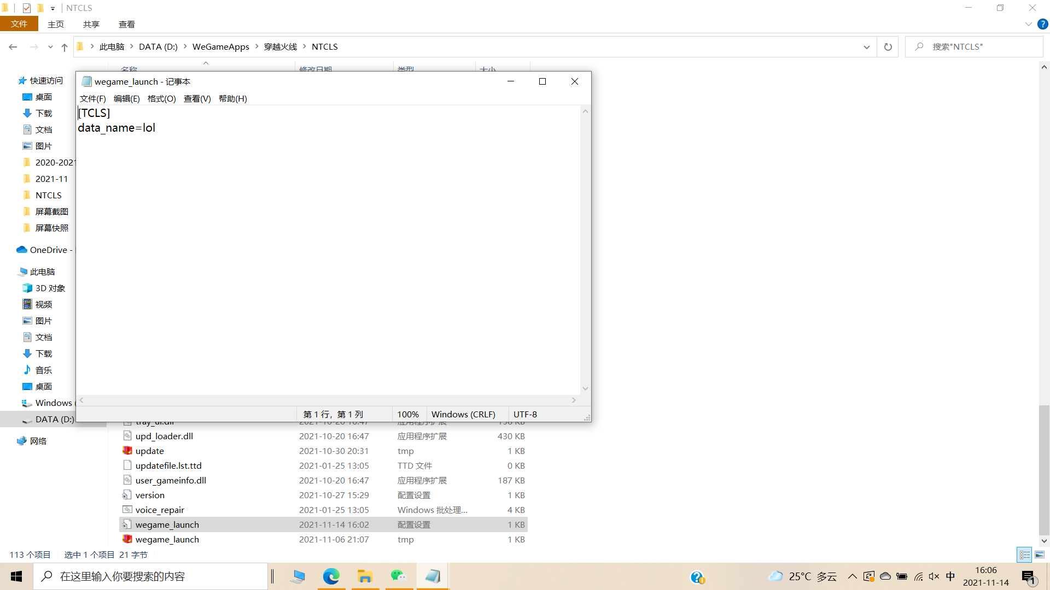The height and width of the screenshot is (590, 1050).
Task: Click the Up one level arrow
Action: [65, 48]
